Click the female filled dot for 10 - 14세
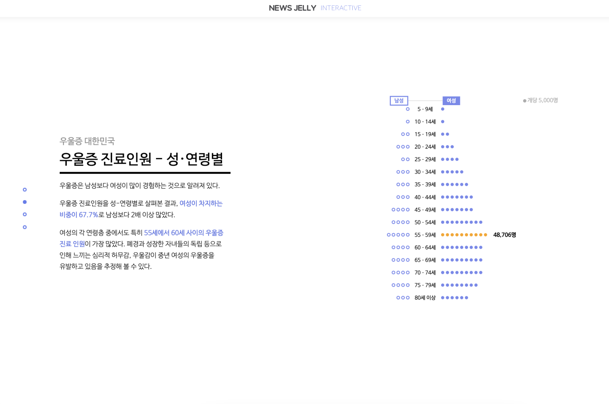This screenshot has width=609, height=404. (443, 122)
